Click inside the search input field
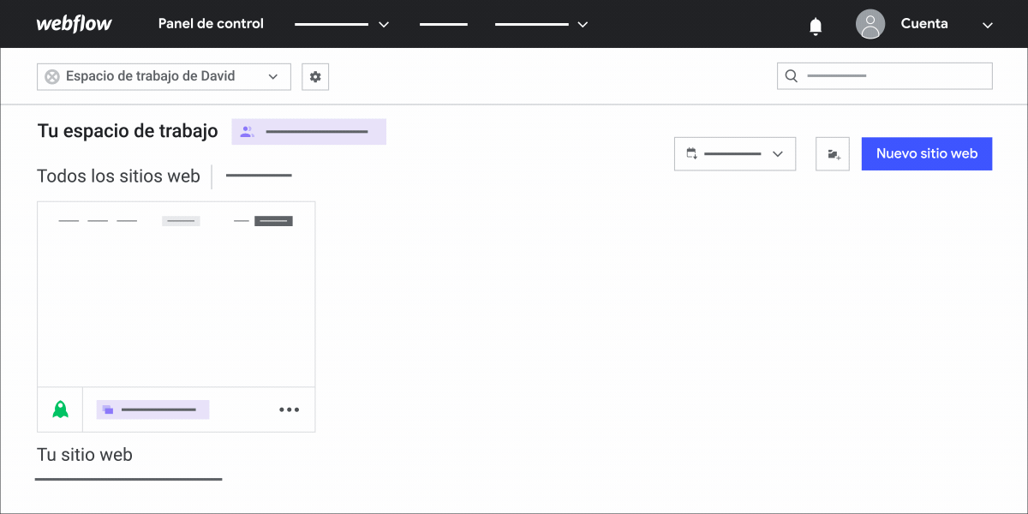 [884, 75]
